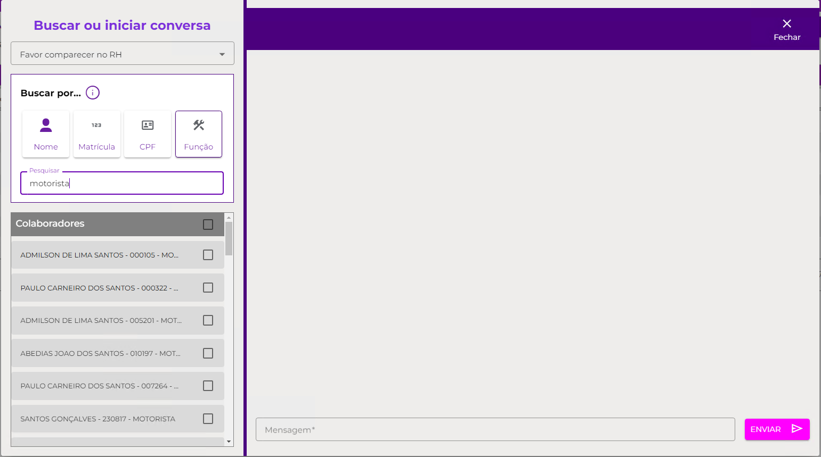Screen dimensions: 821x457
Task: Send the message with the ENVIAR button
Action: coord(777,429)
